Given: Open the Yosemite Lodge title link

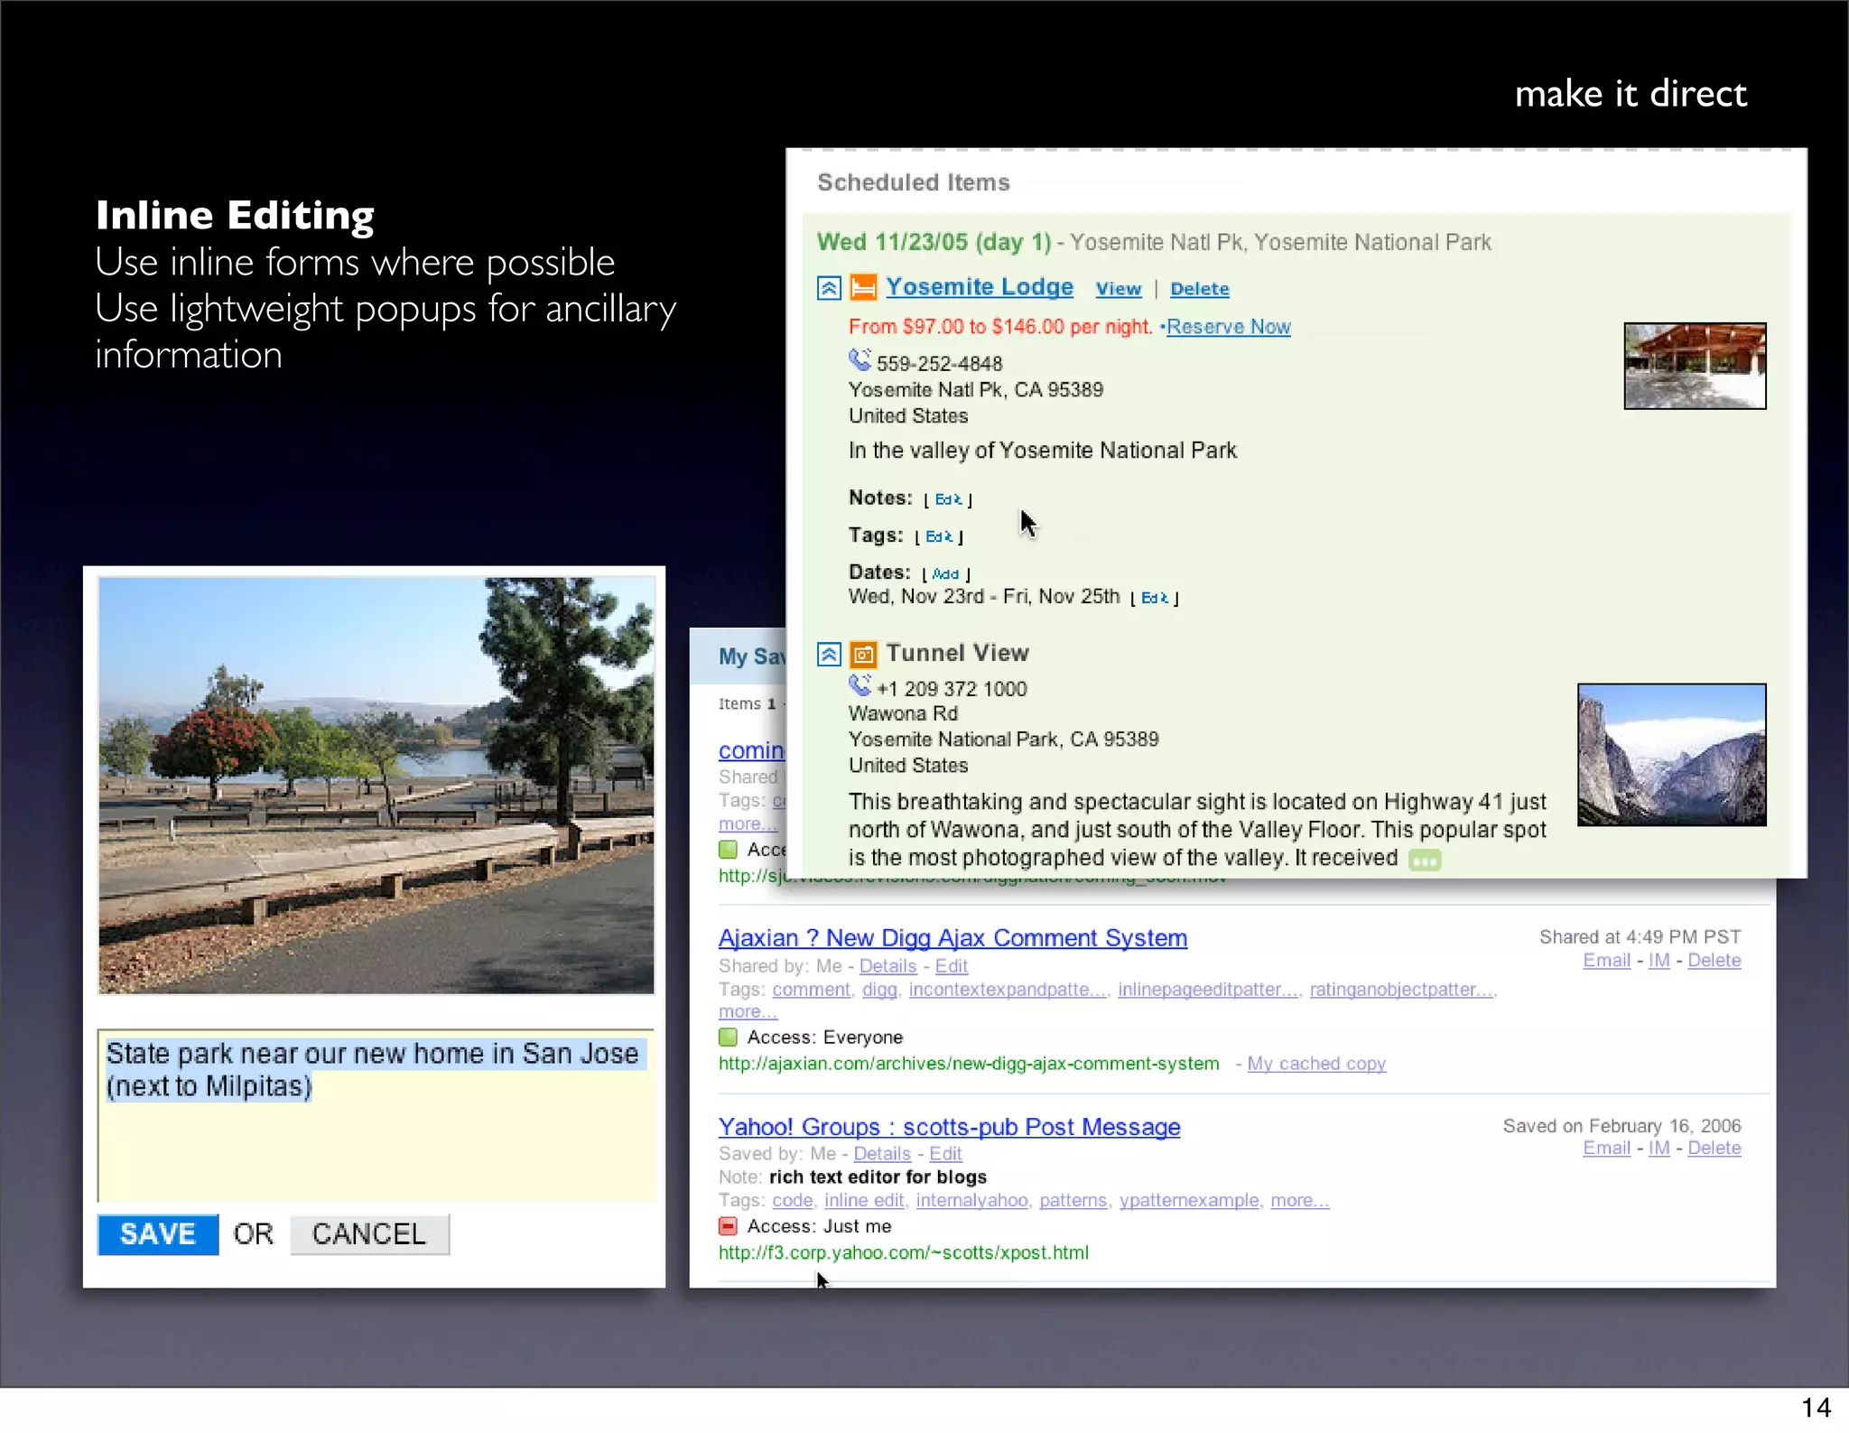Looking at the screenshot, I should coord(979,287).
